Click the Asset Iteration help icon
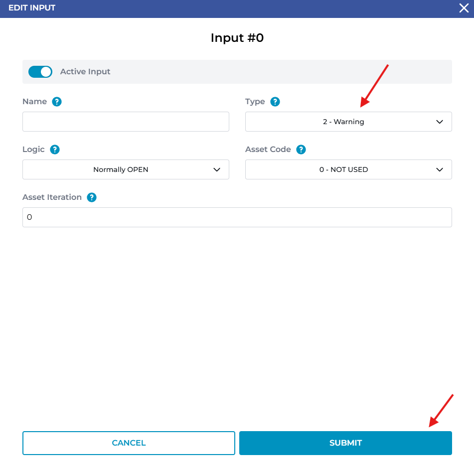Screen dimensions: 474x474 point(92,197)
